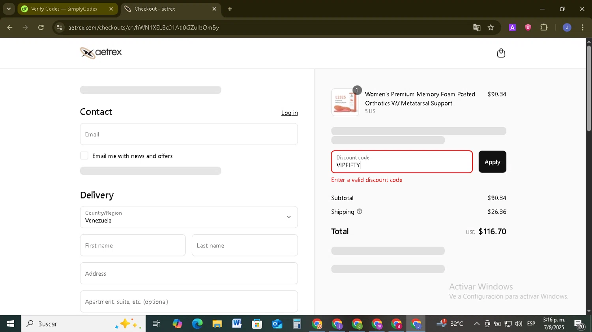The image size is (592, 332).
Task: Go back using the browser back arrow
Action: pos(10,28)
